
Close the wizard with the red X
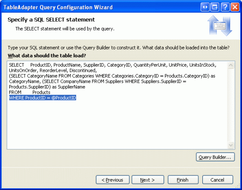click(235, 7)
